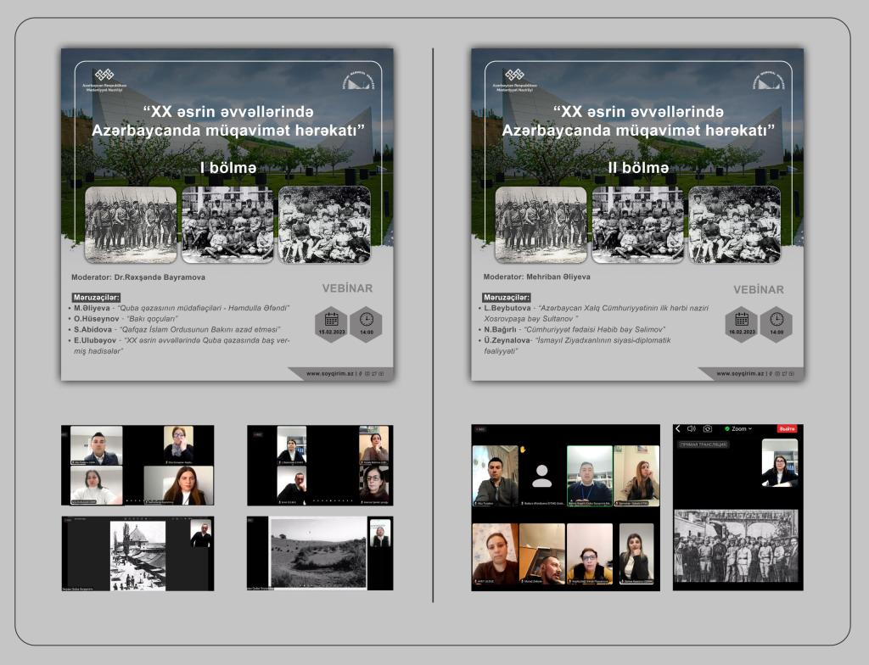
Task: Click the calendar icon on I bölmə poster
Action: point(332,320)
